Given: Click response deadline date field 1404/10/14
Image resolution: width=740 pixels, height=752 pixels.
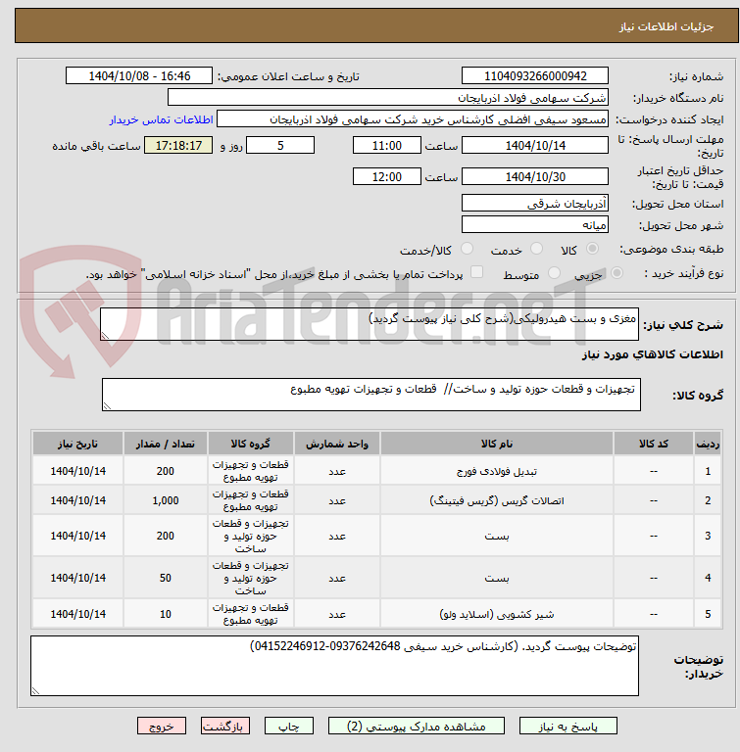Looking at the screenshot, I should tap(535, 145).
